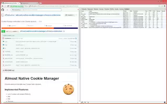This screenshot has width=167, height=104.
Task: Open DevTools settings gear icon
Action: 165,102
